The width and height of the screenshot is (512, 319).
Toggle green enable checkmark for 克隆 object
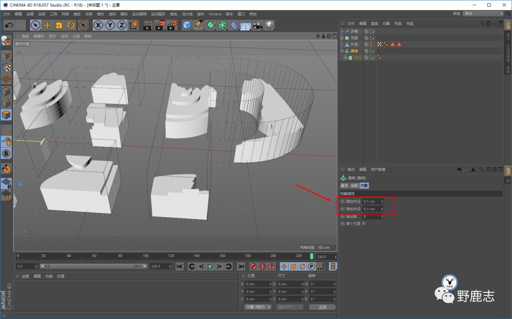[374, 38]
